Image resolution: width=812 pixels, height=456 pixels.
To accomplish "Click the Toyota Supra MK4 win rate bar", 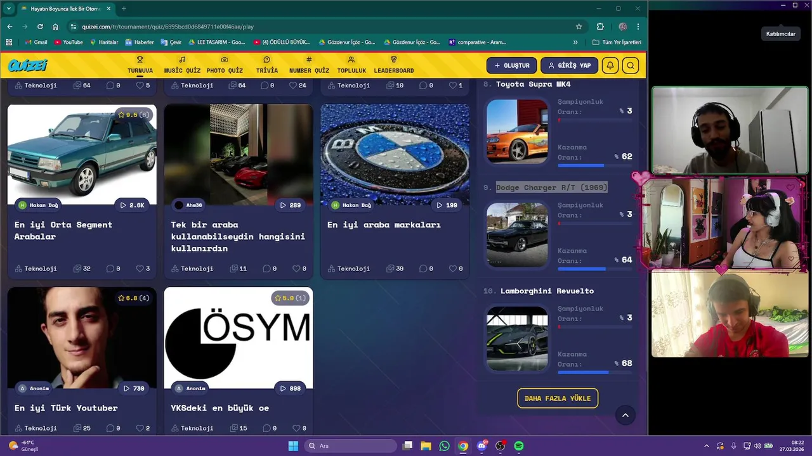I will point(594,166).
